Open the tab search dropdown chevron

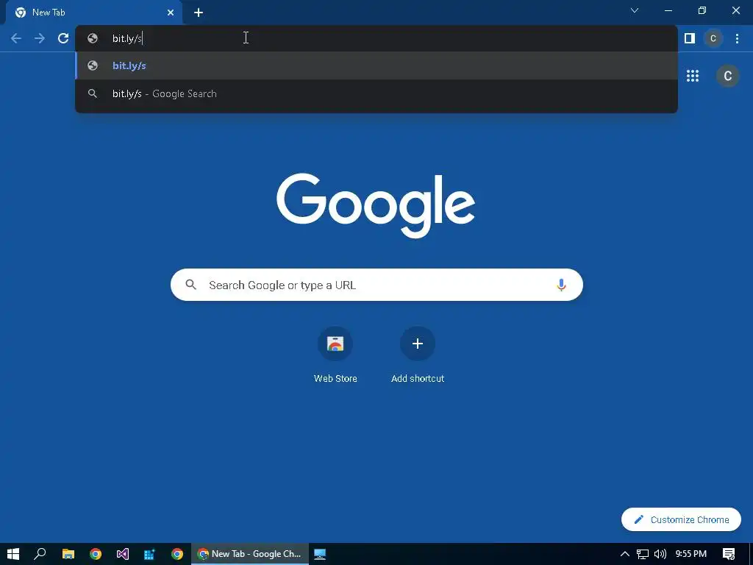pyautogui.click(x=635, y=10)
